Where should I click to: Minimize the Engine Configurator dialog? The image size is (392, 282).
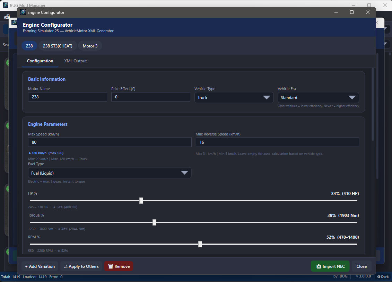click(336, 12)
